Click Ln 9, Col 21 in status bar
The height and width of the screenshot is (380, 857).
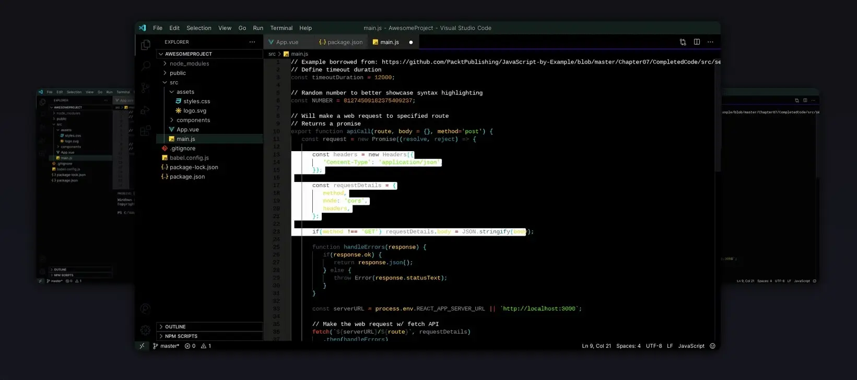click(x=596, y=346)
